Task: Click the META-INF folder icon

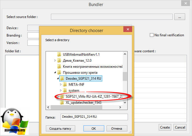Action: (x=65, y=84)
